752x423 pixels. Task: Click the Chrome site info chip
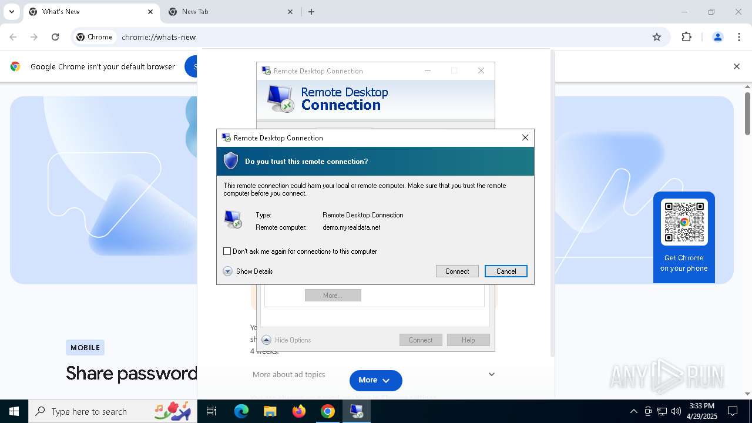click(95, 37)
